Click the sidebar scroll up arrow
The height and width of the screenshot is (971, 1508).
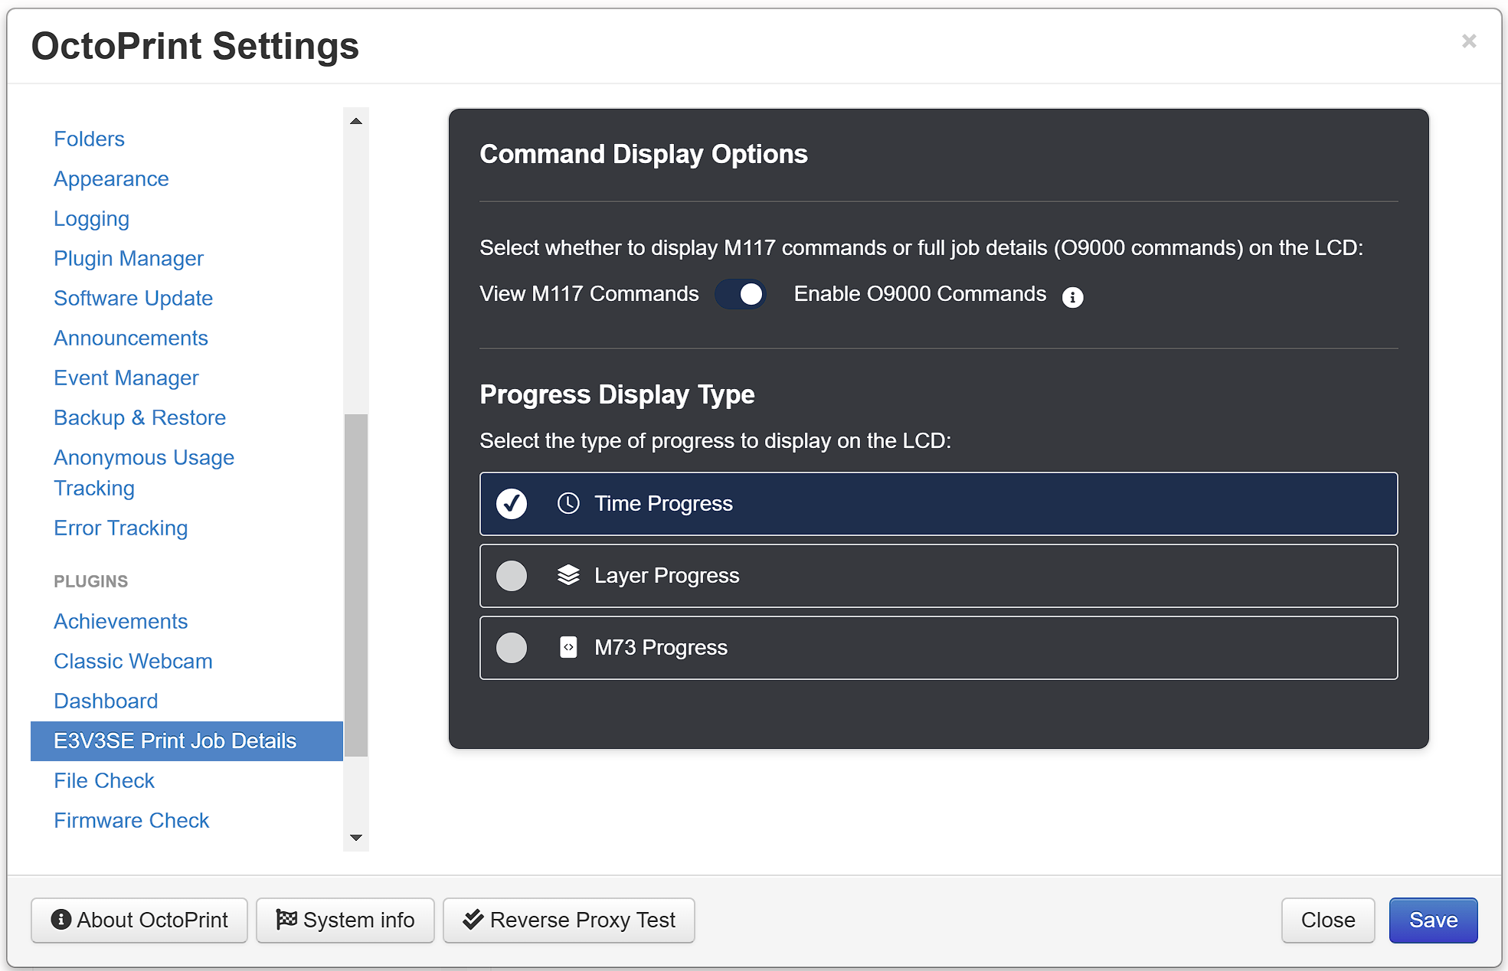tap(356, 121)
